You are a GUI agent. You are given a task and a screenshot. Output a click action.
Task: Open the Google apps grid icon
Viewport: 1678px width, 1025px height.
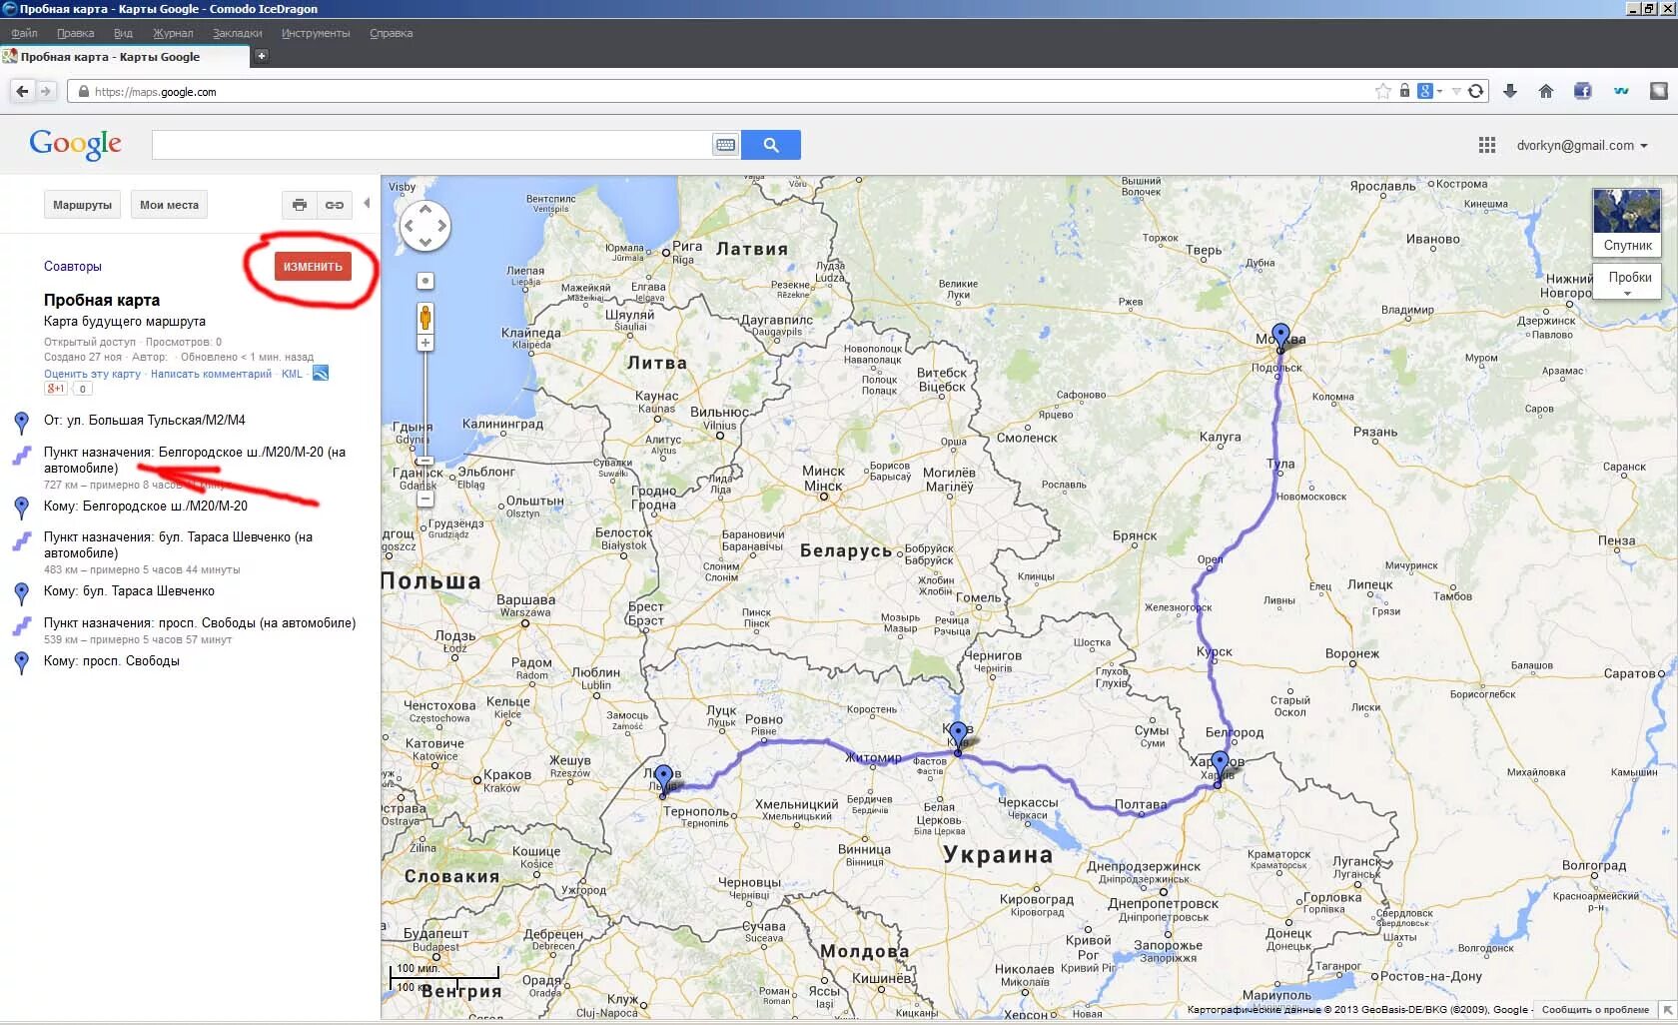point(1486,145)
